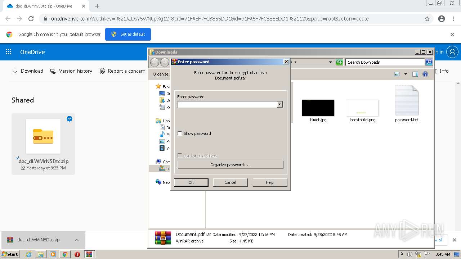This screenshot has height=259, width=461.
Task: Close the Chrome downloads shelf
Action: (x=454, y=240)
